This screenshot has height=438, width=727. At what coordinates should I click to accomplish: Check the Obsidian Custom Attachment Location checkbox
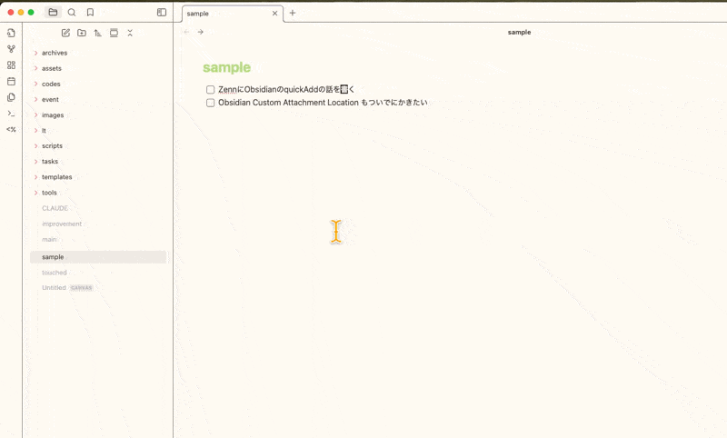tap(211, 103)
